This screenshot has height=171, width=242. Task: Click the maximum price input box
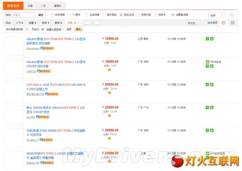97,23
